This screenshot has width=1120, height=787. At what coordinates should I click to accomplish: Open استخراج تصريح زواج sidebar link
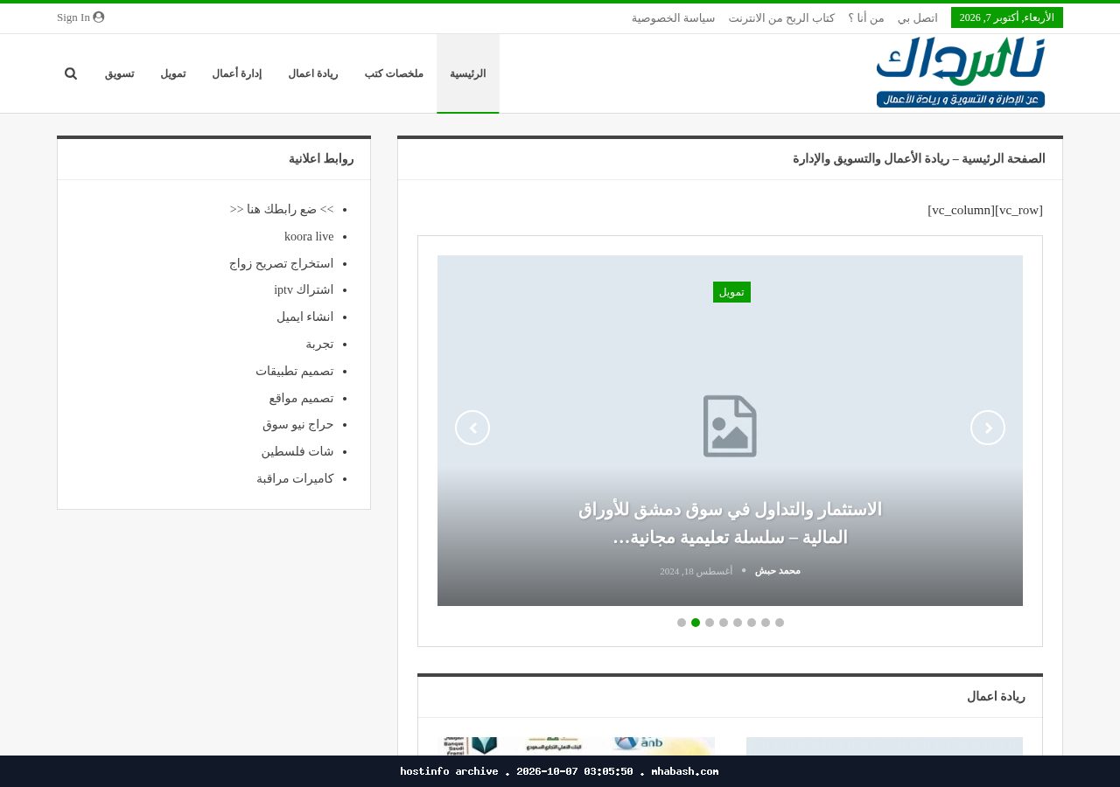[x=282, y=263]
